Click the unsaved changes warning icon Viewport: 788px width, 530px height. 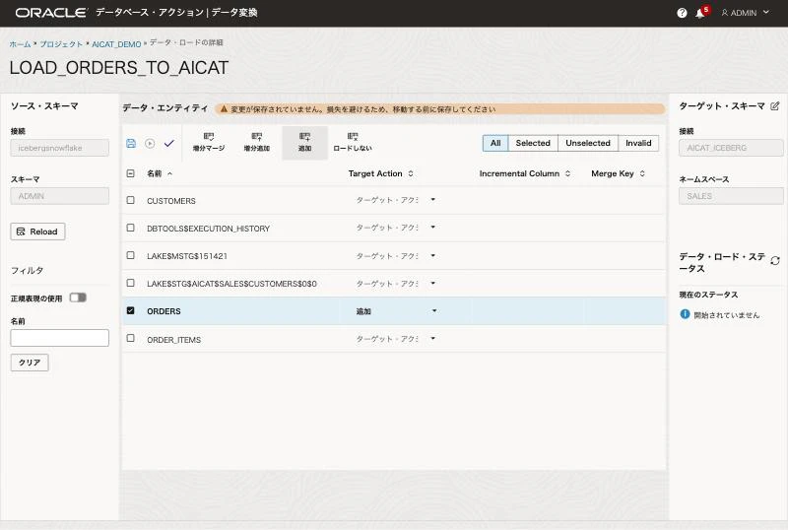click(225, 108)
